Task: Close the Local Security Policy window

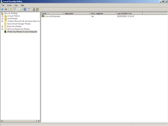Action: [166, 2]
